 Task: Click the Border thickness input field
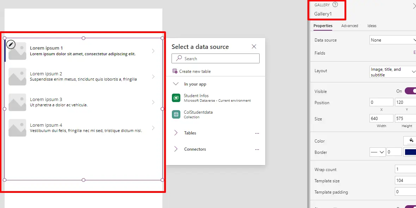point(394,152)
